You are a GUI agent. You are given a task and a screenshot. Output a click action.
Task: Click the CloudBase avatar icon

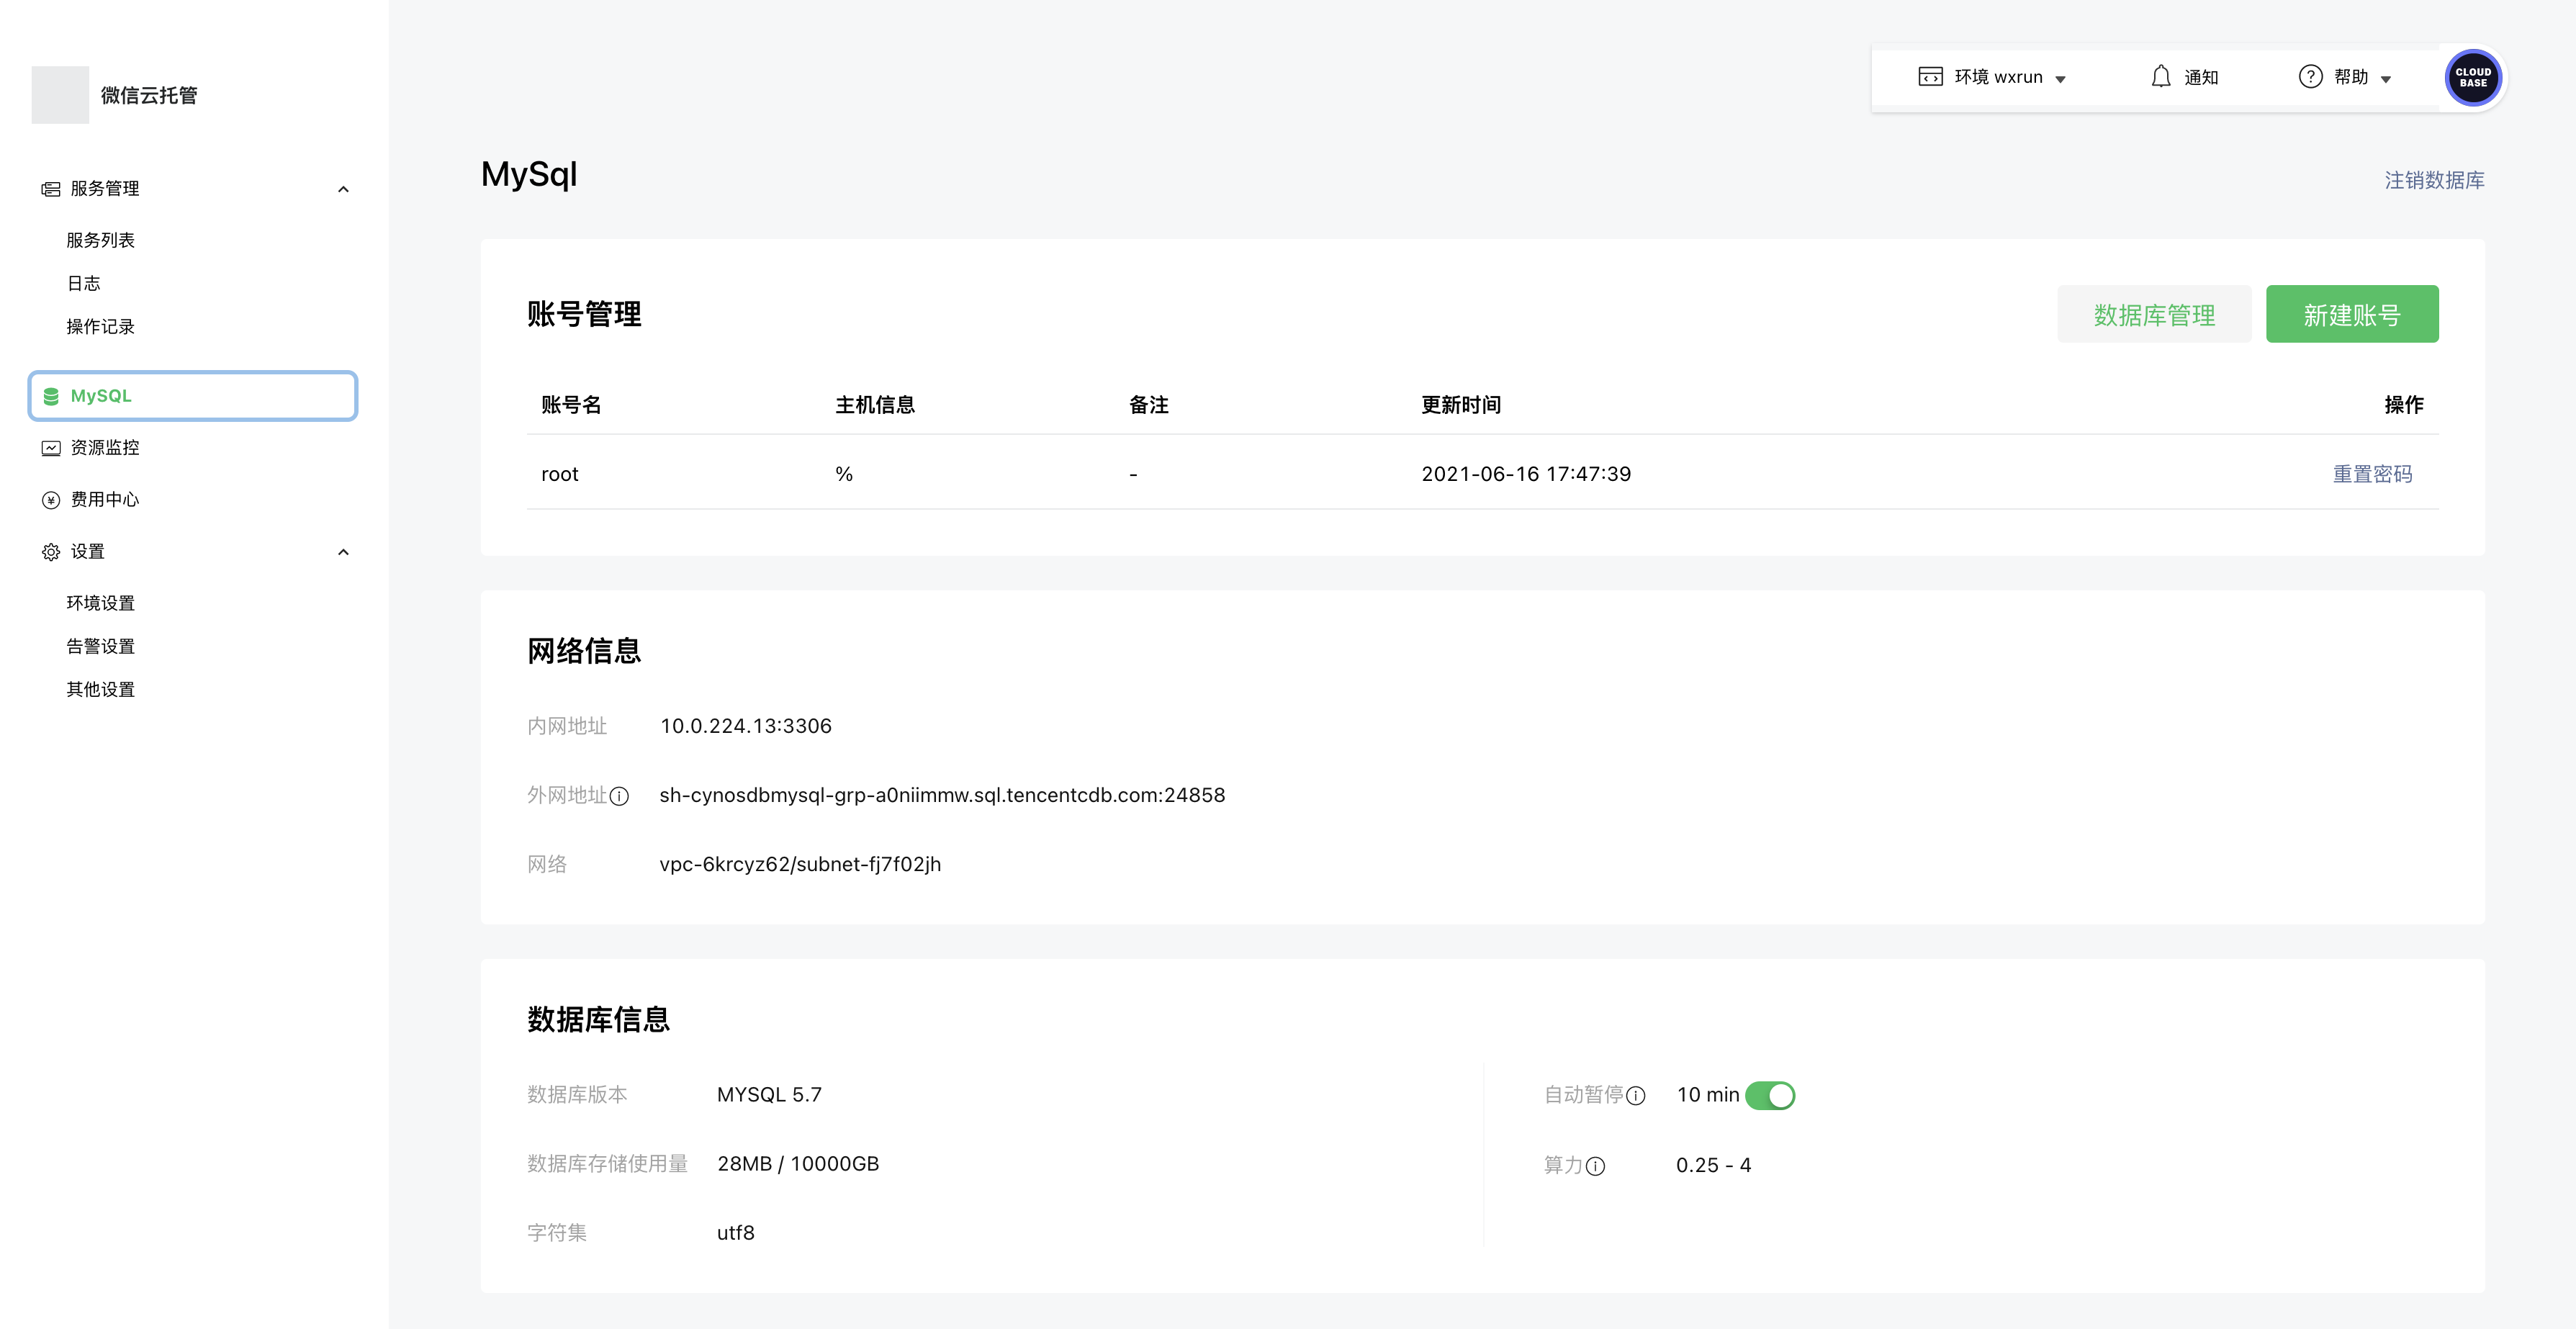point(2472,77)
